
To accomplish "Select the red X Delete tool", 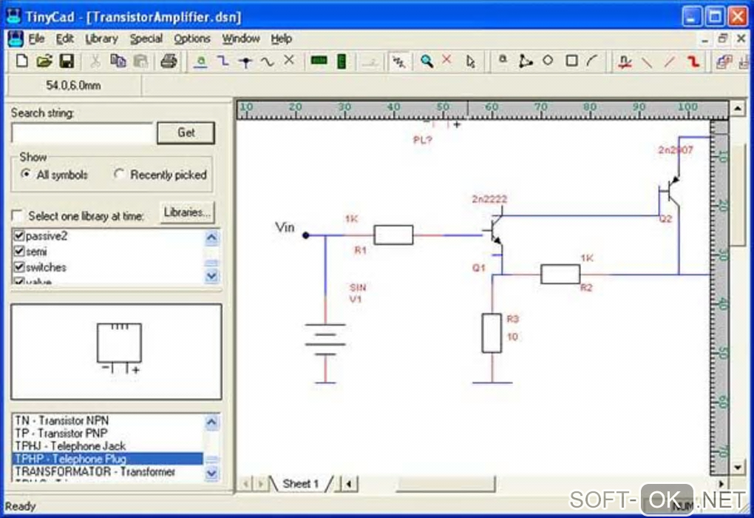I will click(446, 60).
